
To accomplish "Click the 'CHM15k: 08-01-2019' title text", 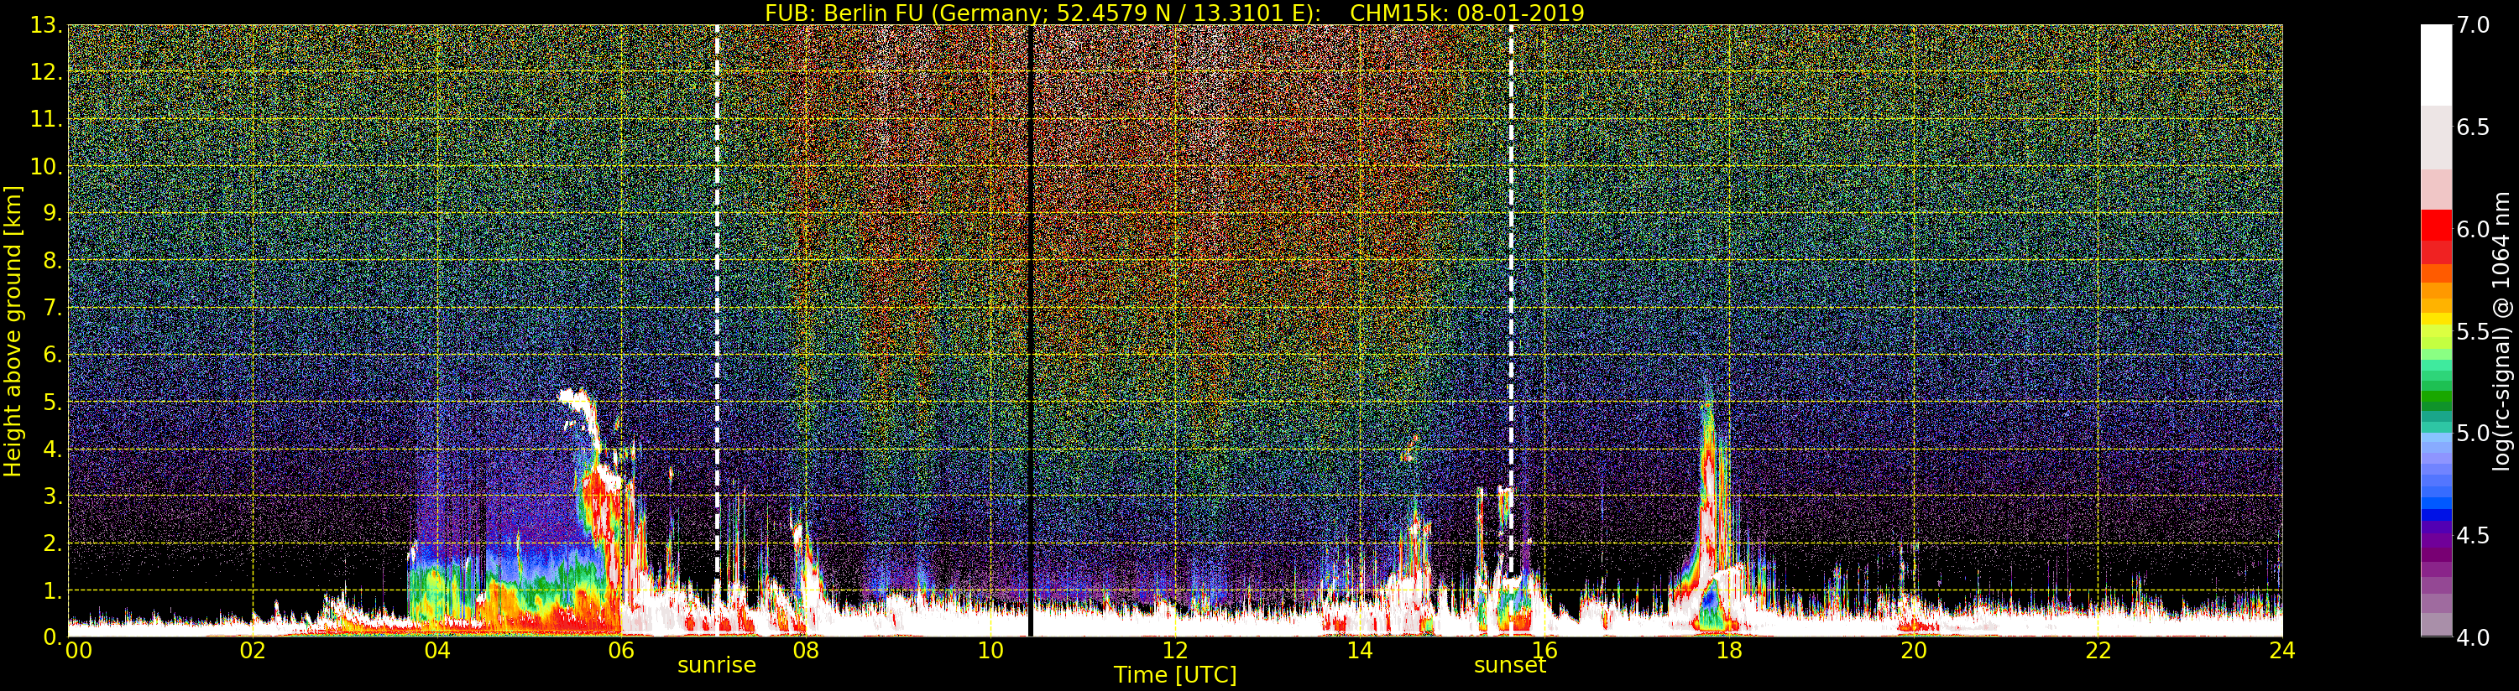I will (1466, 13).
